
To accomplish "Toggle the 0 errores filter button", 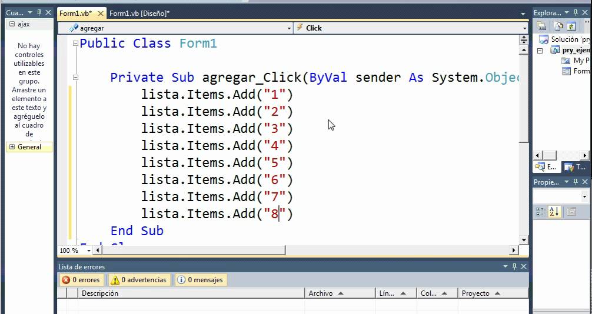I will (82, 280).
